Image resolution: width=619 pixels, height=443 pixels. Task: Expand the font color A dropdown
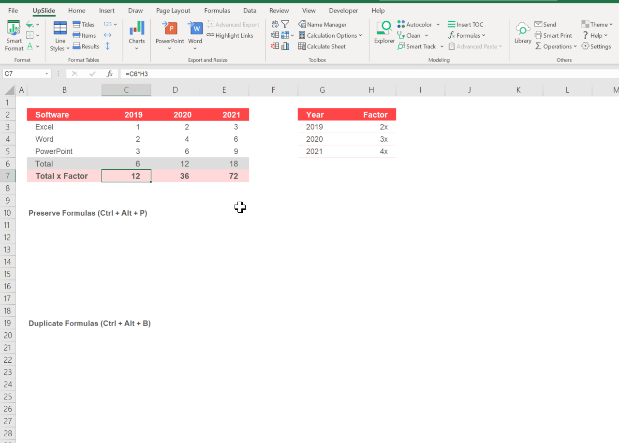38,47
